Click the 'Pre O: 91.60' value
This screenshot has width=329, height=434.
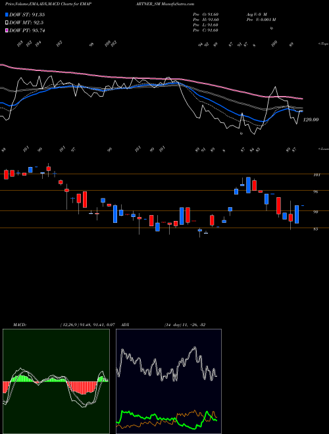[x=206, y=14]
